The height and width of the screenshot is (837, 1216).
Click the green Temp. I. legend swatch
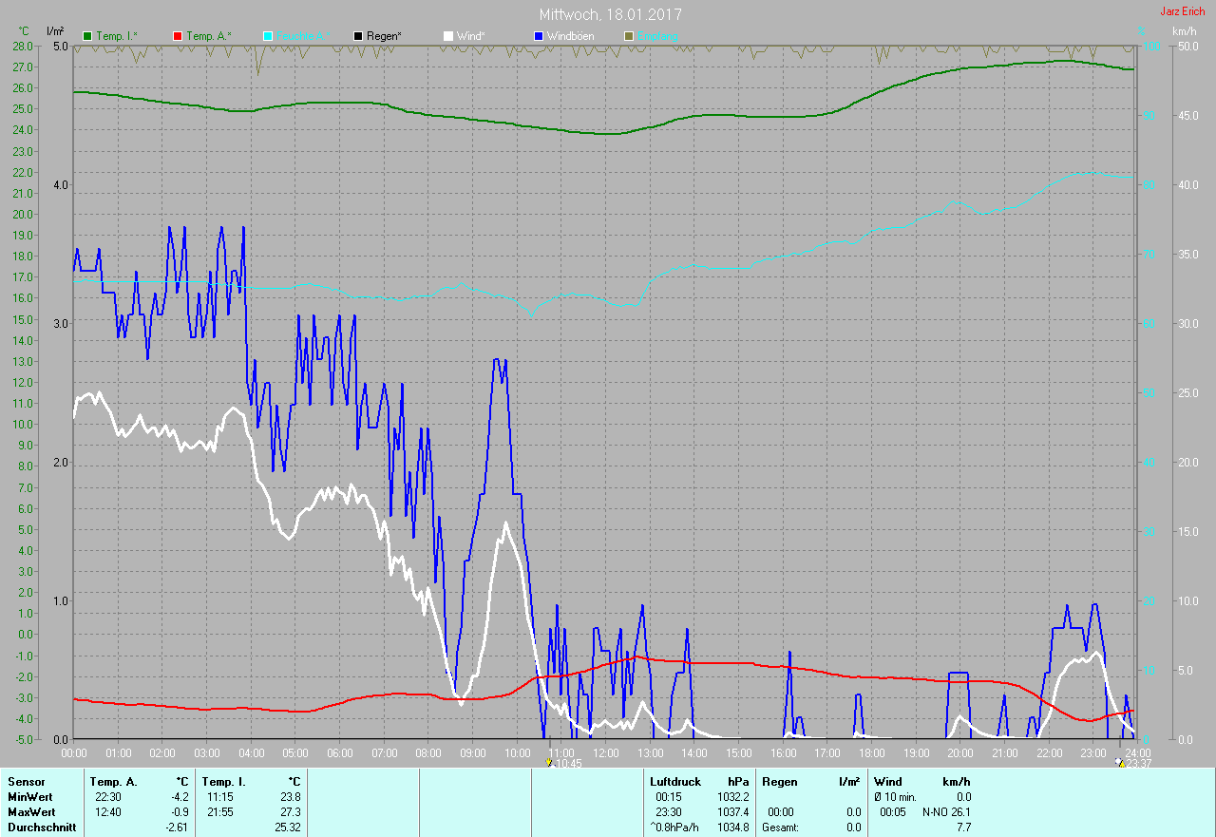pos(88,36)
